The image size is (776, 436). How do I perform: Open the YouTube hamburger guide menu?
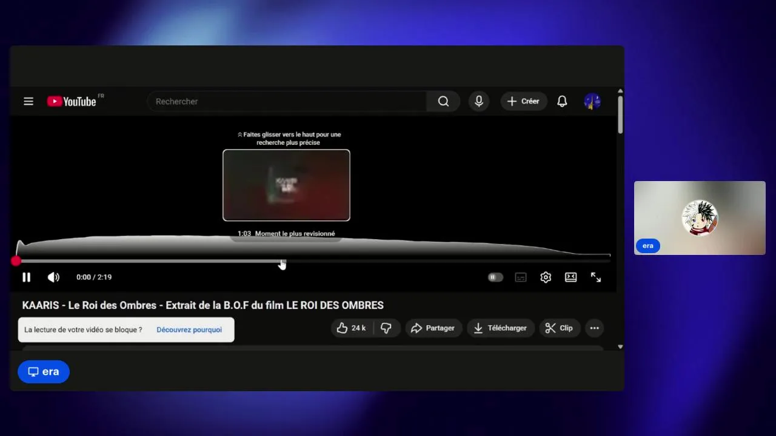point(28,101)
